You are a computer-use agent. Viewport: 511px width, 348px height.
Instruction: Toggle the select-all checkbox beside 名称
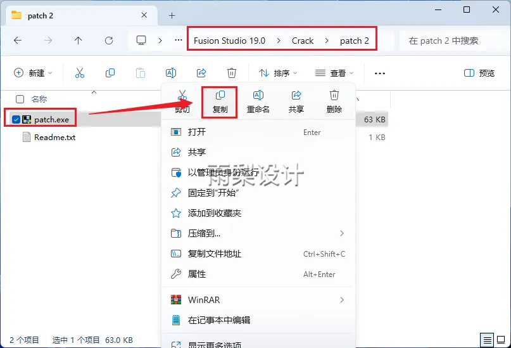[x=20, y=99]
